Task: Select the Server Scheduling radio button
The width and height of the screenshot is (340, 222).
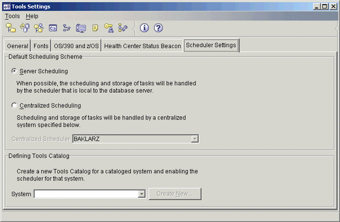Action: 14,71
